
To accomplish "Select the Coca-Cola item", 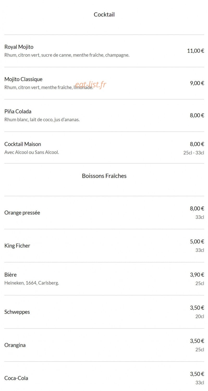I will coord(16,378).
